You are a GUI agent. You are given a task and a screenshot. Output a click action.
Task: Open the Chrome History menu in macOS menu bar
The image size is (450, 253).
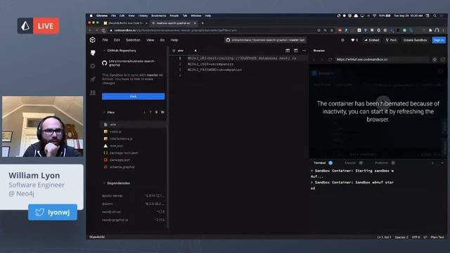click(143, 15)
